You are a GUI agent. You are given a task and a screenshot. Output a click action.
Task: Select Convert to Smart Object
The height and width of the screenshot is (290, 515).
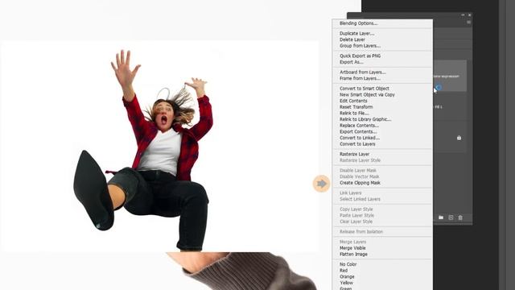pos(365,89)
